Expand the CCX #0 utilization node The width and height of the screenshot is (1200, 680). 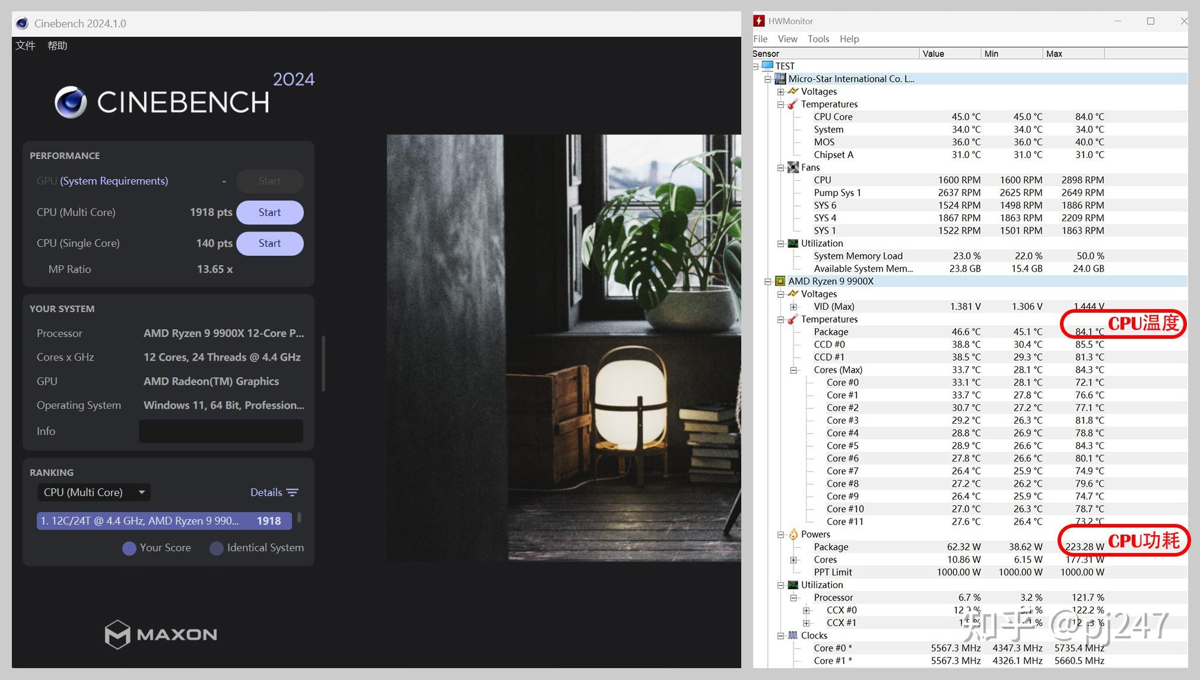[x=806, y=610]
